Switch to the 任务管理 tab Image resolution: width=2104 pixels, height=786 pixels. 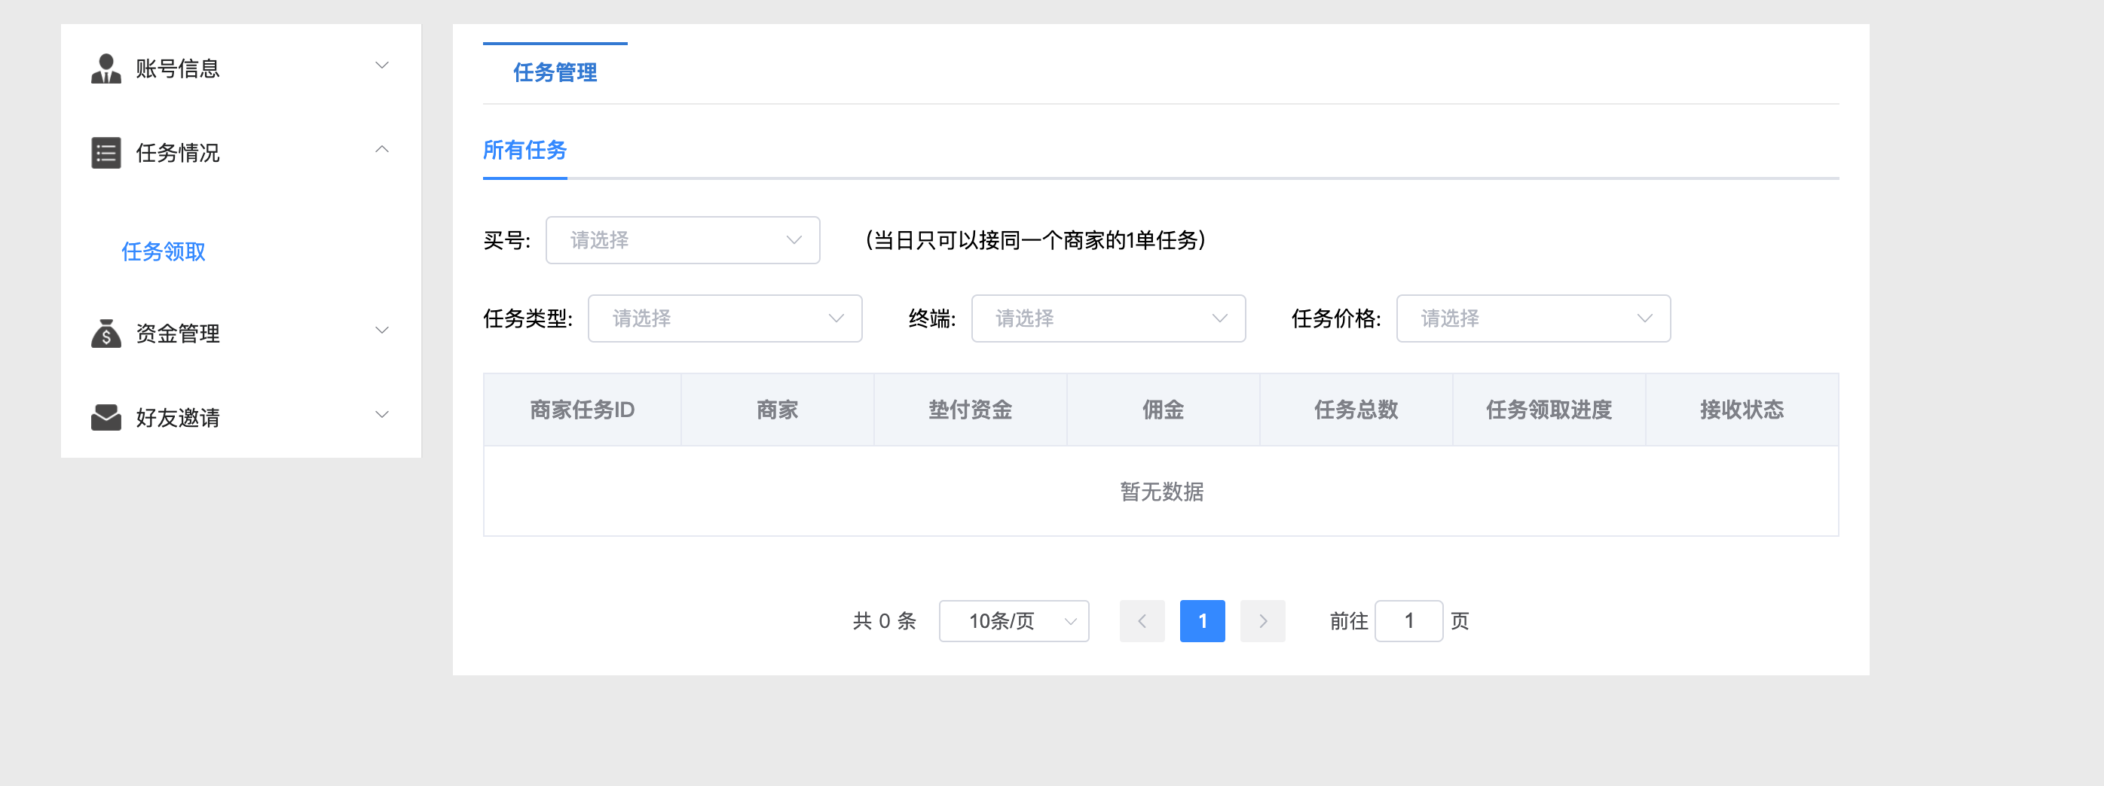tap(555, 72)
